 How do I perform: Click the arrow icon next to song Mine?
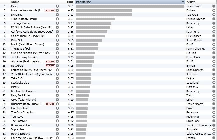(57, 6)
